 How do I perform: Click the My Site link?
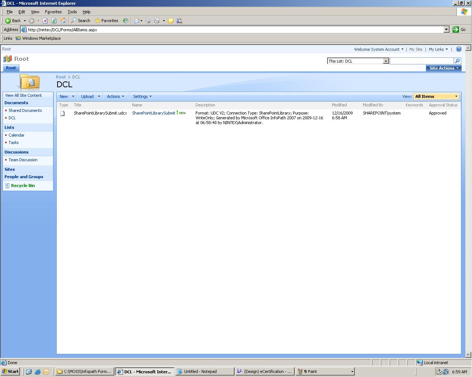pos(416,49)
